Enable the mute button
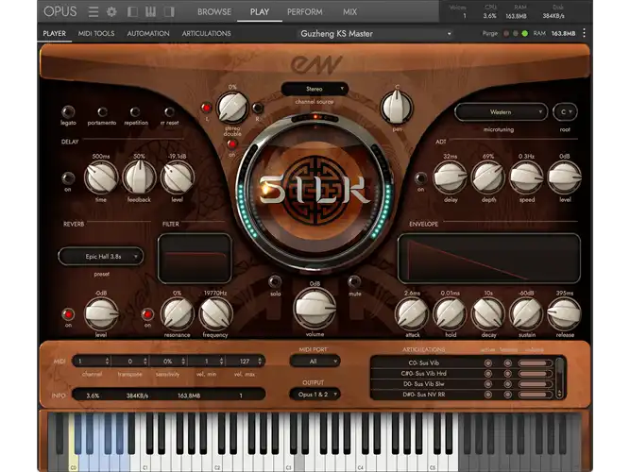The height and width of the screenshot is (472, 630). (354, 281)
